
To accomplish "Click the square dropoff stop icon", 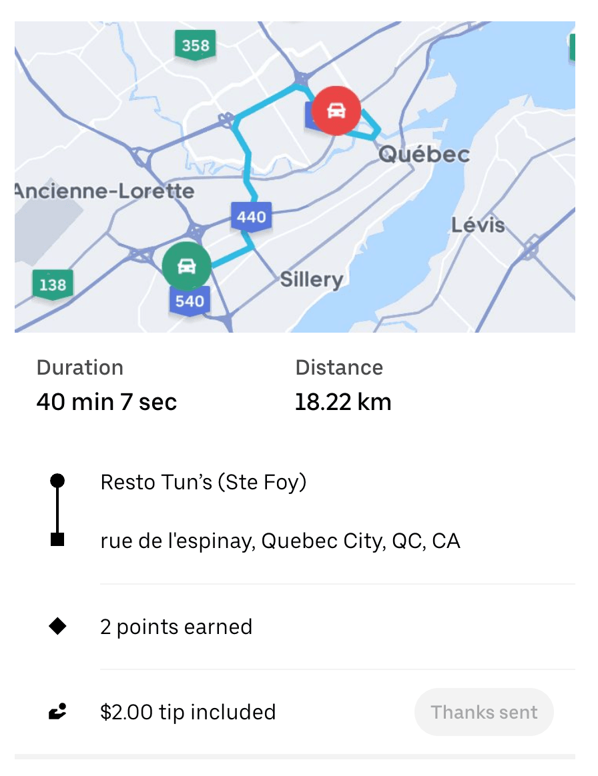I will coord(58,540).
